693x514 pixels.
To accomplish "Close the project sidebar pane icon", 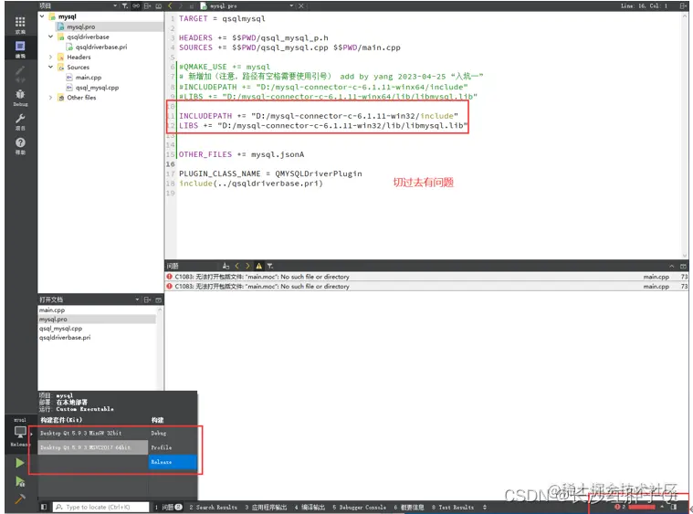I will click(159, 5).
